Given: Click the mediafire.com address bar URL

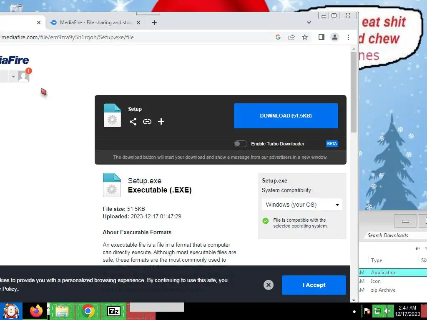Looking at the screenshot, I should (x=68, y=37).
